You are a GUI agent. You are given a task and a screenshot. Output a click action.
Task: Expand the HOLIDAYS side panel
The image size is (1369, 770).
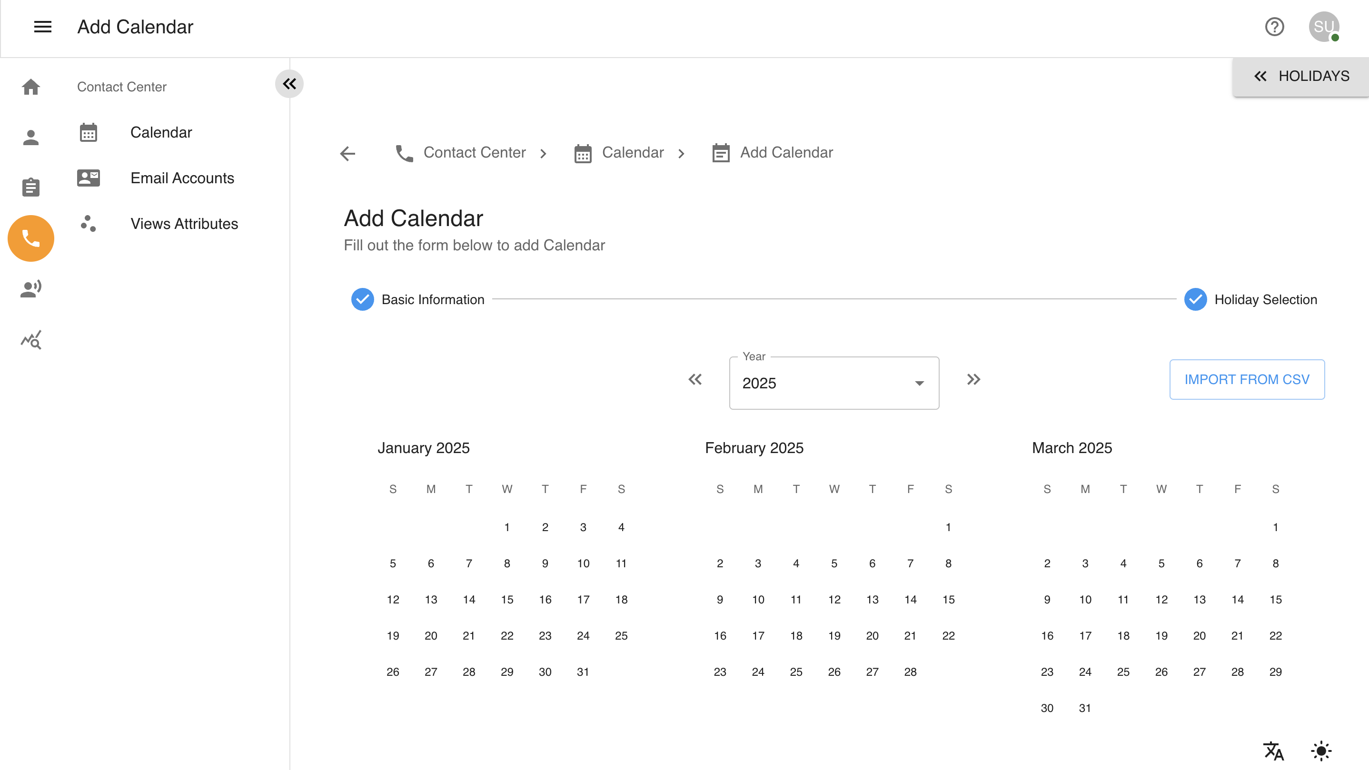[x=1300, y=76]
